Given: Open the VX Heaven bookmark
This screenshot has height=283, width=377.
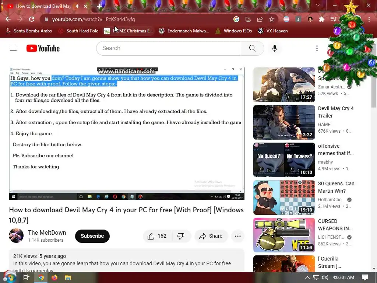Looking at the screenshot, I should pos(273,31).
